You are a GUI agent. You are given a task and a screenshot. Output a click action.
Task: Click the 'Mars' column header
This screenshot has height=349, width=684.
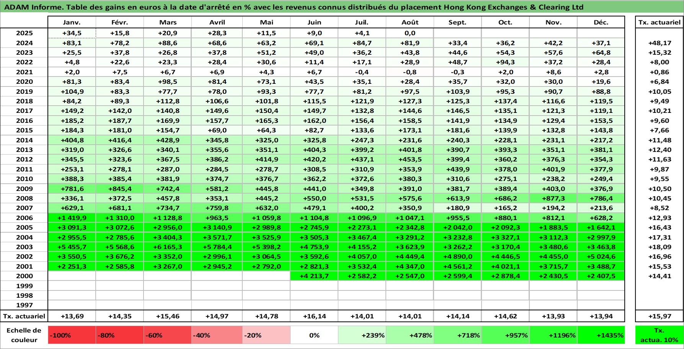point(168,22)
